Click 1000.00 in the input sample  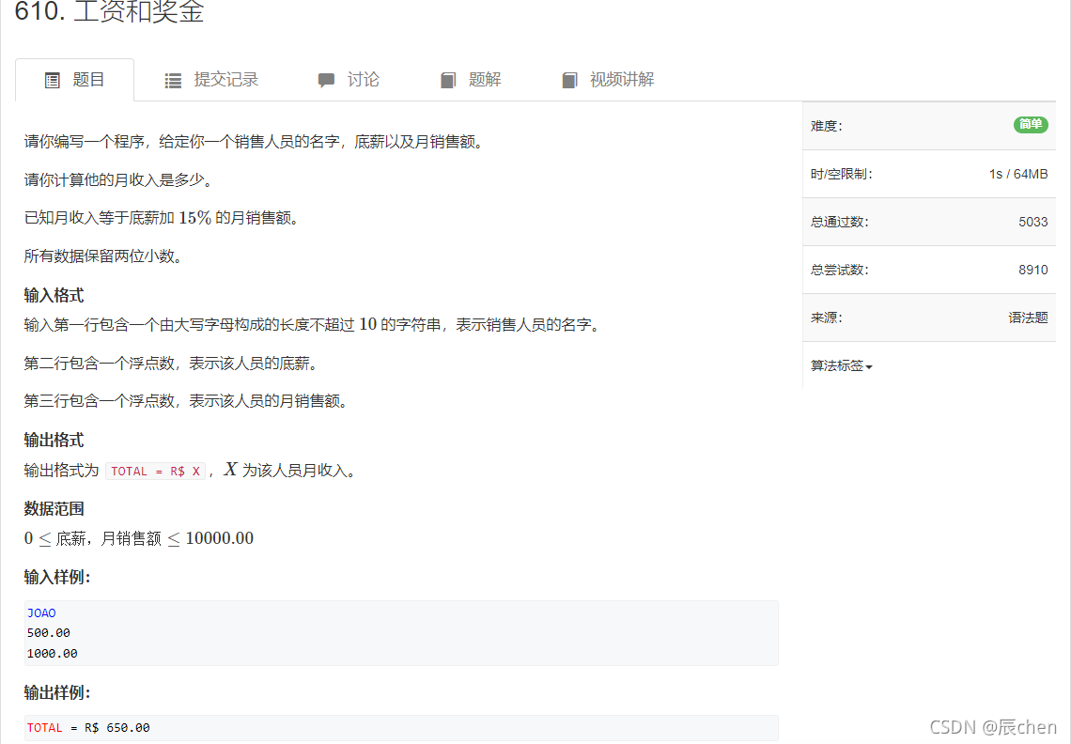53,654
